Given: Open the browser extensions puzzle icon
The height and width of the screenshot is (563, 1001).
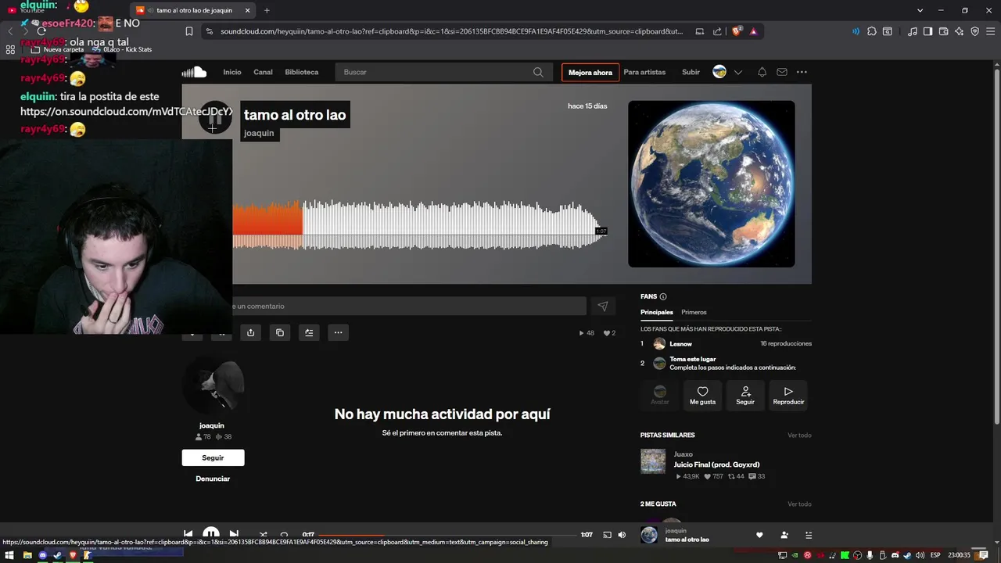Looking at the screenshot, I should (x=871, y=31).
